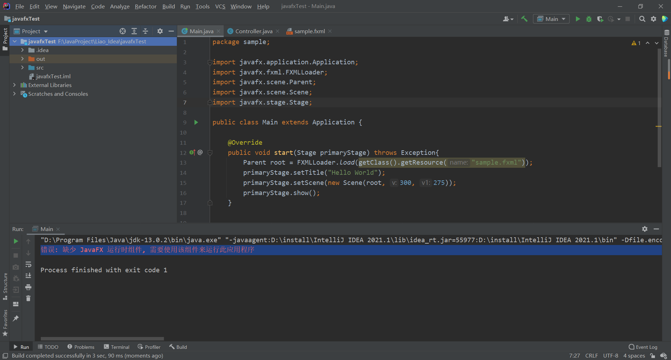Open the Main run configuration dropdown
This screenshot has width=671, height=360.
563,19
